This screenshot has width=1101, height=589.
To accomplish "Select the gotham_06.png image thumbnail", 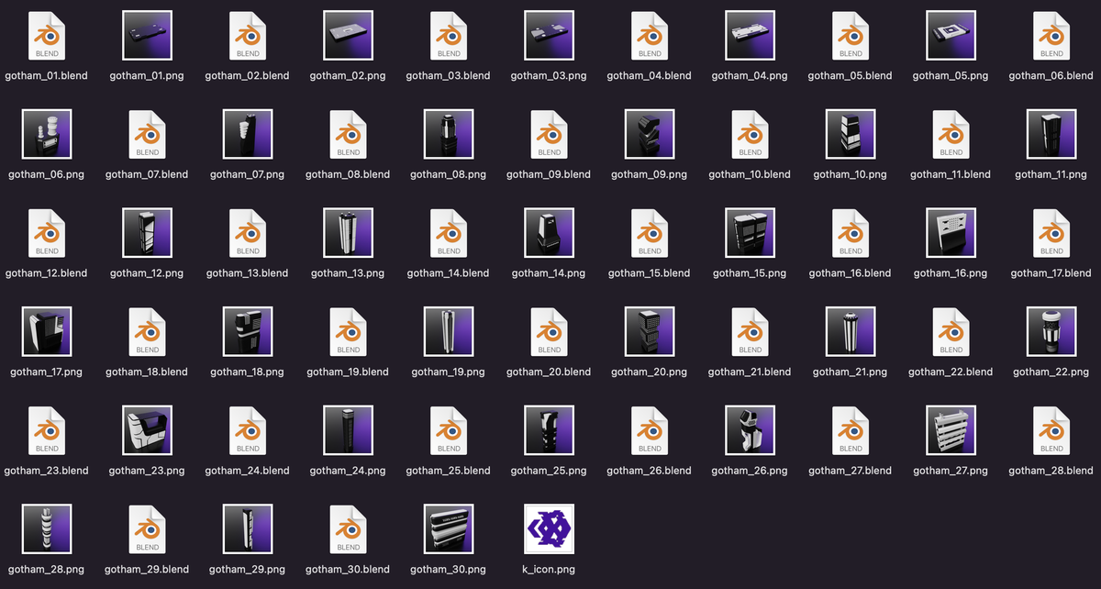I will pyautogui.click(x=47, y=135).
